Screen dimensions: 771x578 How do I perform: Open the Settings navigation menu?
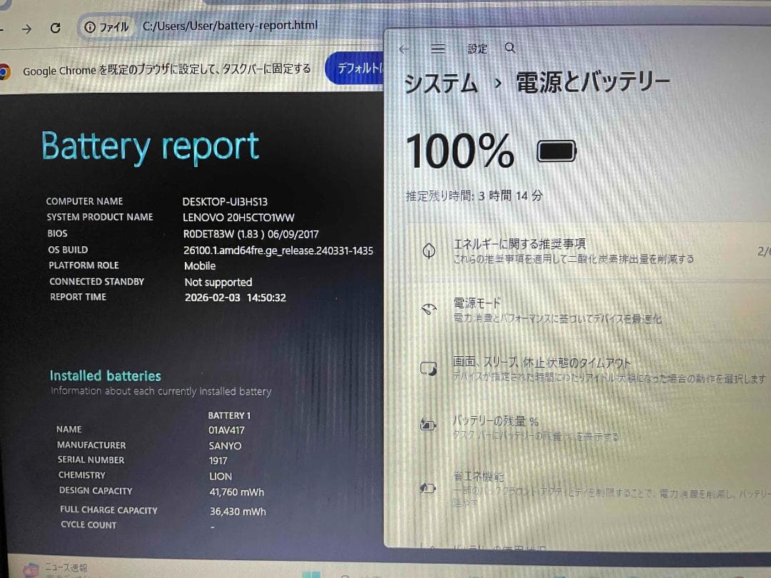point(438,49)
